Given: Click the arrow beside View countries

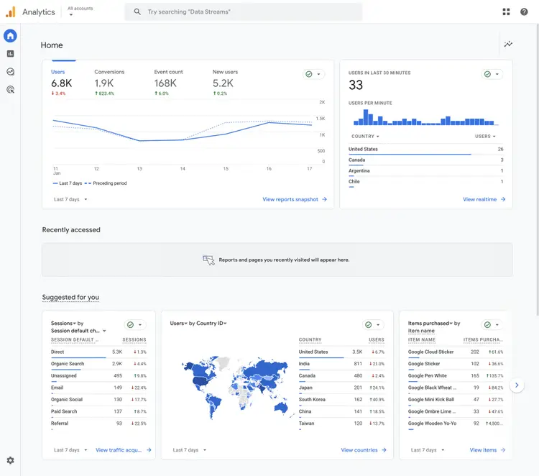Looking at the screenshot, I should (x=384, y=450).
